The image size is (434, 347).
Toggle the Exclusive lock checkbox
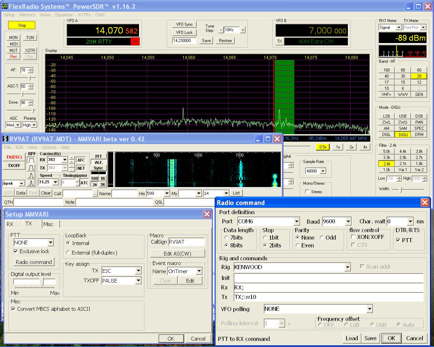click(16, 251)
